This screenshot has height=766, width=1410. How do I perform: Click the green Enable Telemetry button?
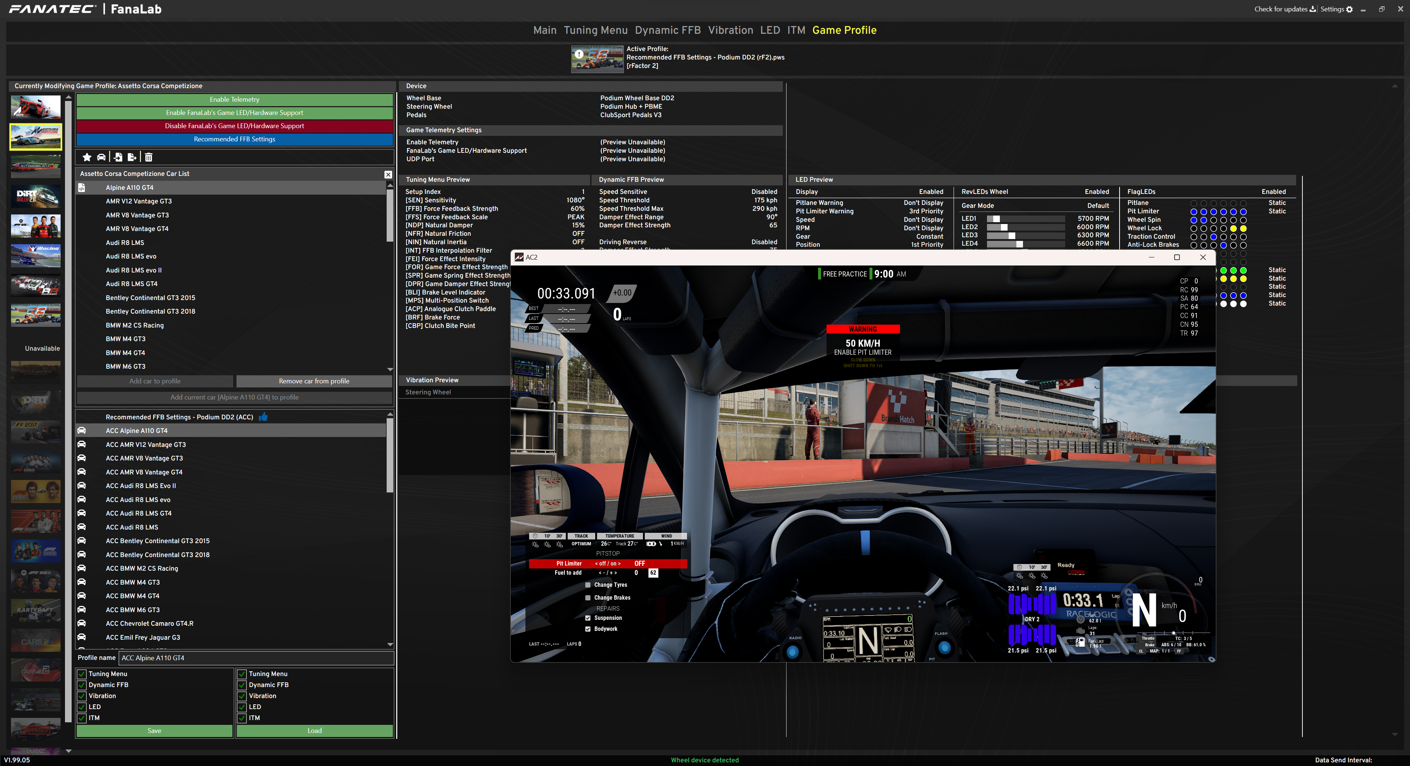[234, 99]
